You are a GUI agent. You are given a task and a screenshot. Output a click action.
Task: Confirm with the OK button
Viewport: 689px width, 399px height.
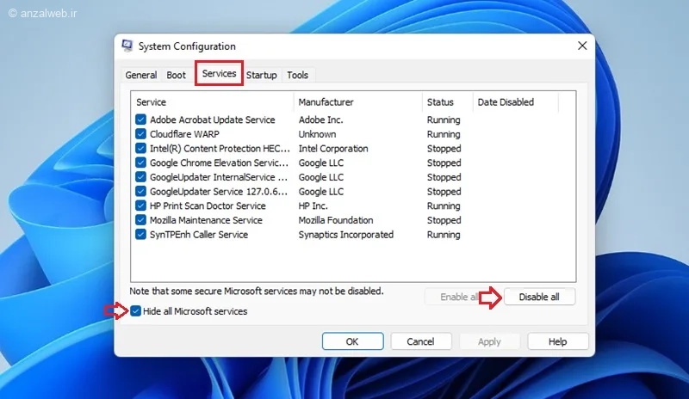point(352,341)
